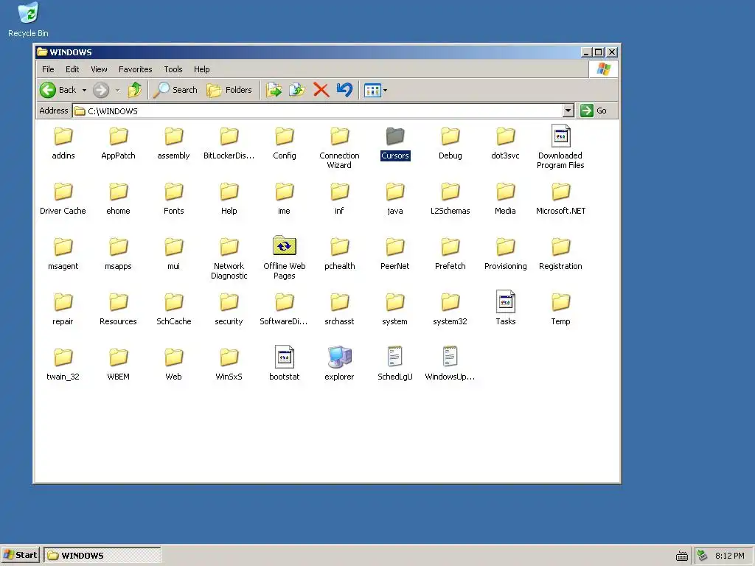Click the 8:12 PM clock
Screen dimensions: 755x566
pos(729,556)
